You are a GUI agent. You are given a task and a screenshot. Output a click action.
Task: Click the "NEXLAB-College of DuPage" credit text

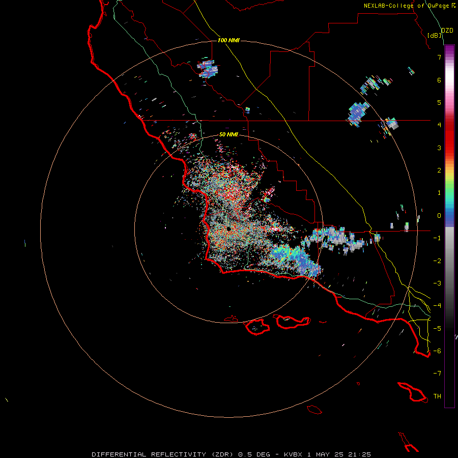(x=406, y=6)
